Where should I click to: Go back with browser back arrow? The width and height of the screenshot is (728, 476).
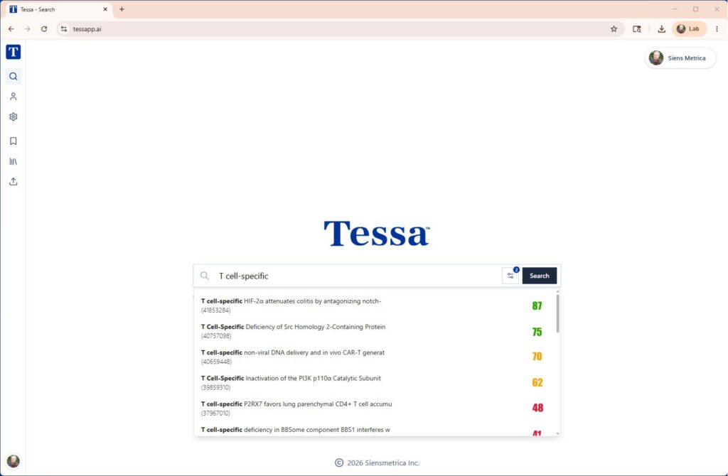11,28
